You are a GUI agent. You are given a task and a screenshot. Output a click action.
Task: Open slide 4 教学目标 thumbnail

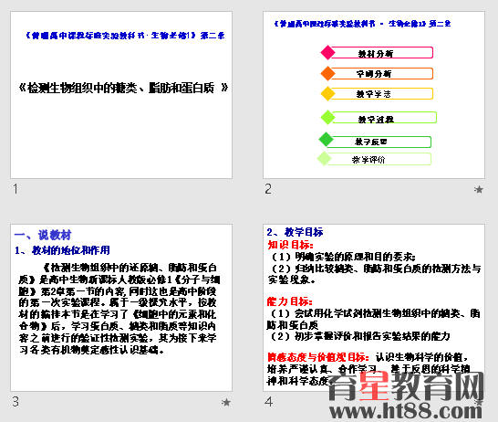tap(374, 308)
